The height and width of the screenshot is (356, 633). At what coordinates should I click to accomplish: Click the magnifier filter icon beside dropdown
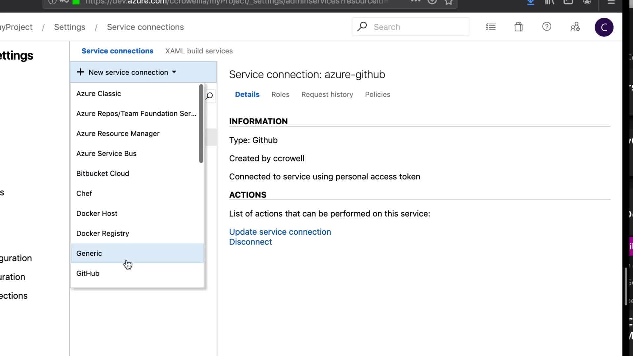pyautogui.click(x=209, y=96)
